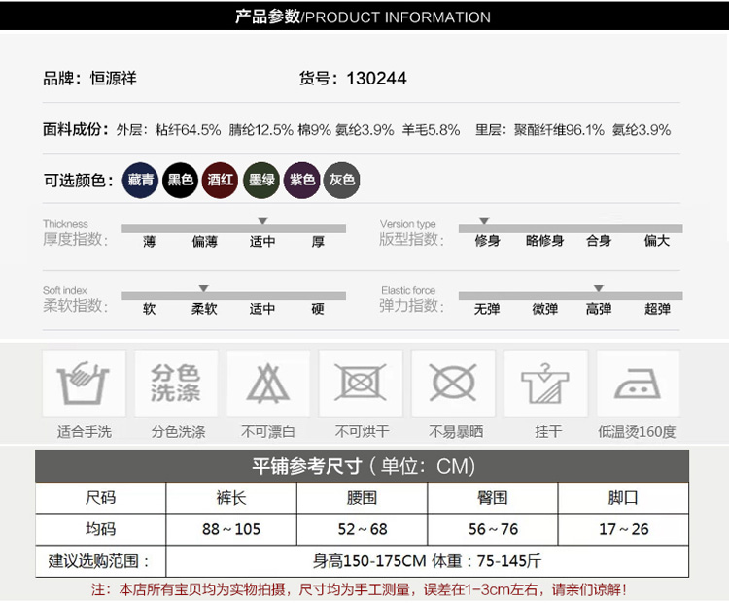Image resolution: width=729 pixels, height=603 pixels.
Task: Select the 墨绿 dark green swatch
Action: pyautogui.click(x=261, y=180)
